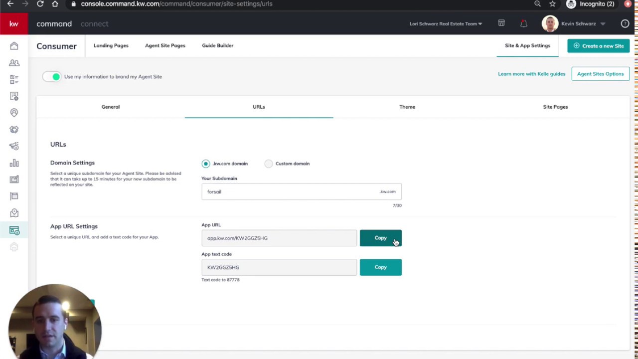The width and height of the screenshot is (638, 359).
Task: Click the browser home icon
Action: tap(55, 4)
